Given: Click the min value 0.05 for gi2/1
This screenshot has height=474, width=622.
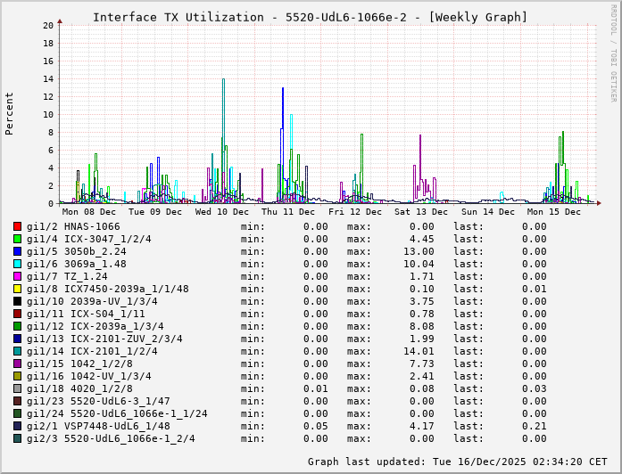Looking at the screenshot, I should coord(316,426).
